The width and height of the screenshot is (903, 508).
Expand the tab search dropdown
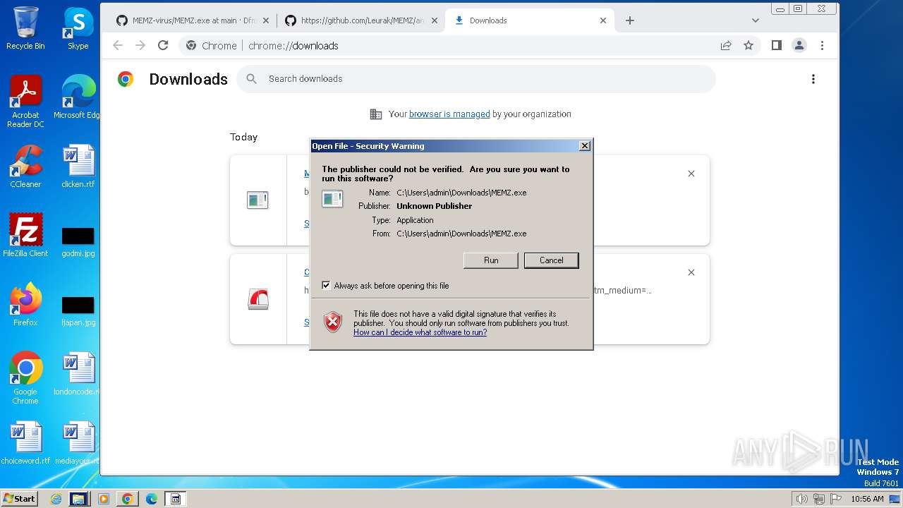pyautogui.click(x=756, y=20)
